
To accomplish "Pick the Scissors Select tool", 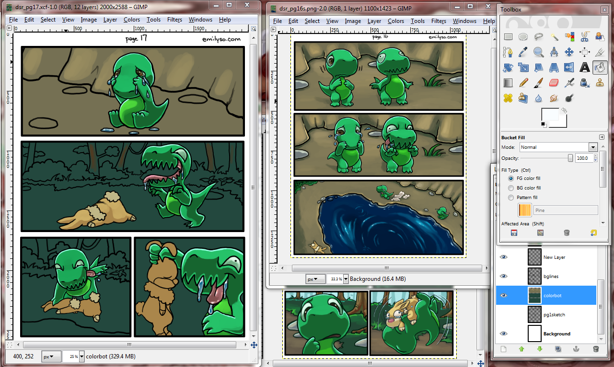I will (x=584, y=37).
